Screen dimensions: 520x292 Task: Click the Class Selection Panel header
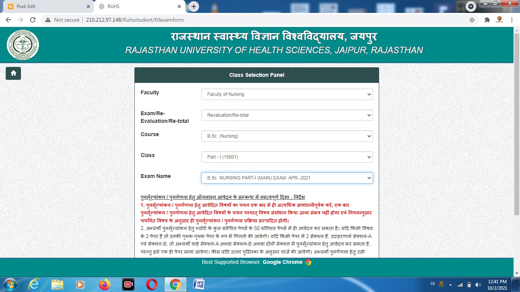pyautogui.click(x=257, y=75)
